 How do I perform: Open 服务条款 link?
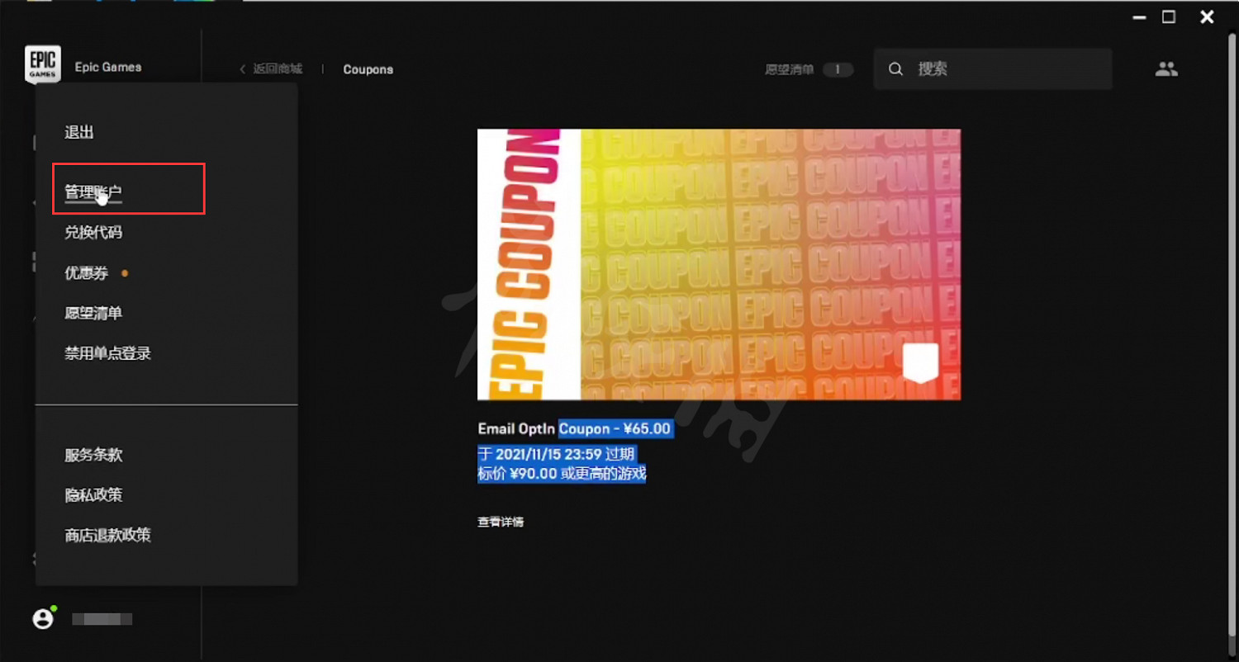[93, 455]
